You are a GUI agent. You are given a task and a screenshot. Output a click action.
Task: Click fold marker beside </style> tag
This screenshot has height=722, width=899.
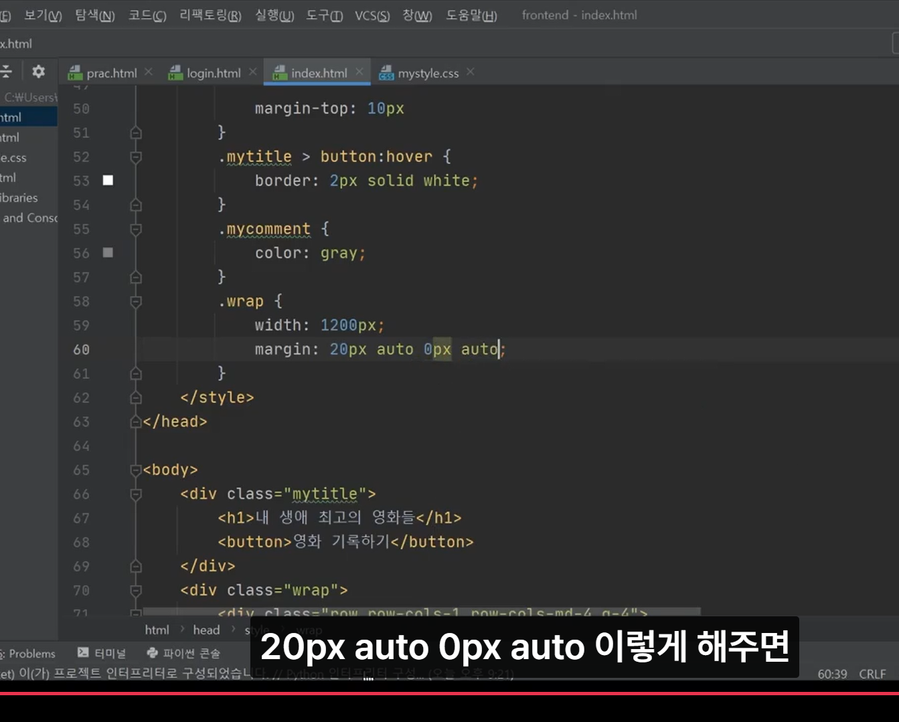(x=136, y=397)
